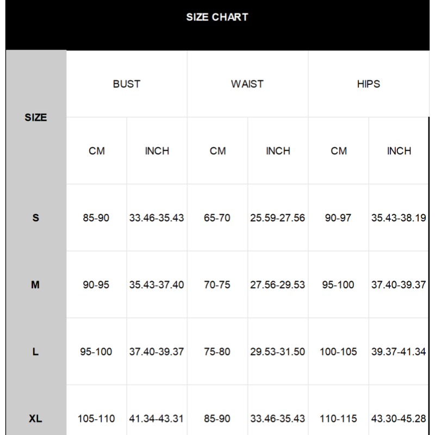Click the HIPS column header
Image resolution: width=435 pixels, height=435 pixels.
[x=369, y=84]
